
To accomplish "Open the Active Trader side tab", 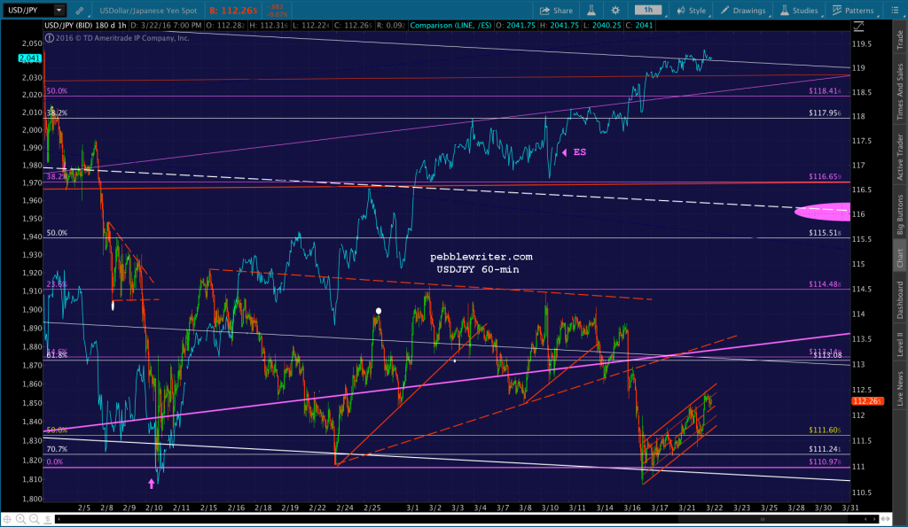I will [x=900, y=157].
